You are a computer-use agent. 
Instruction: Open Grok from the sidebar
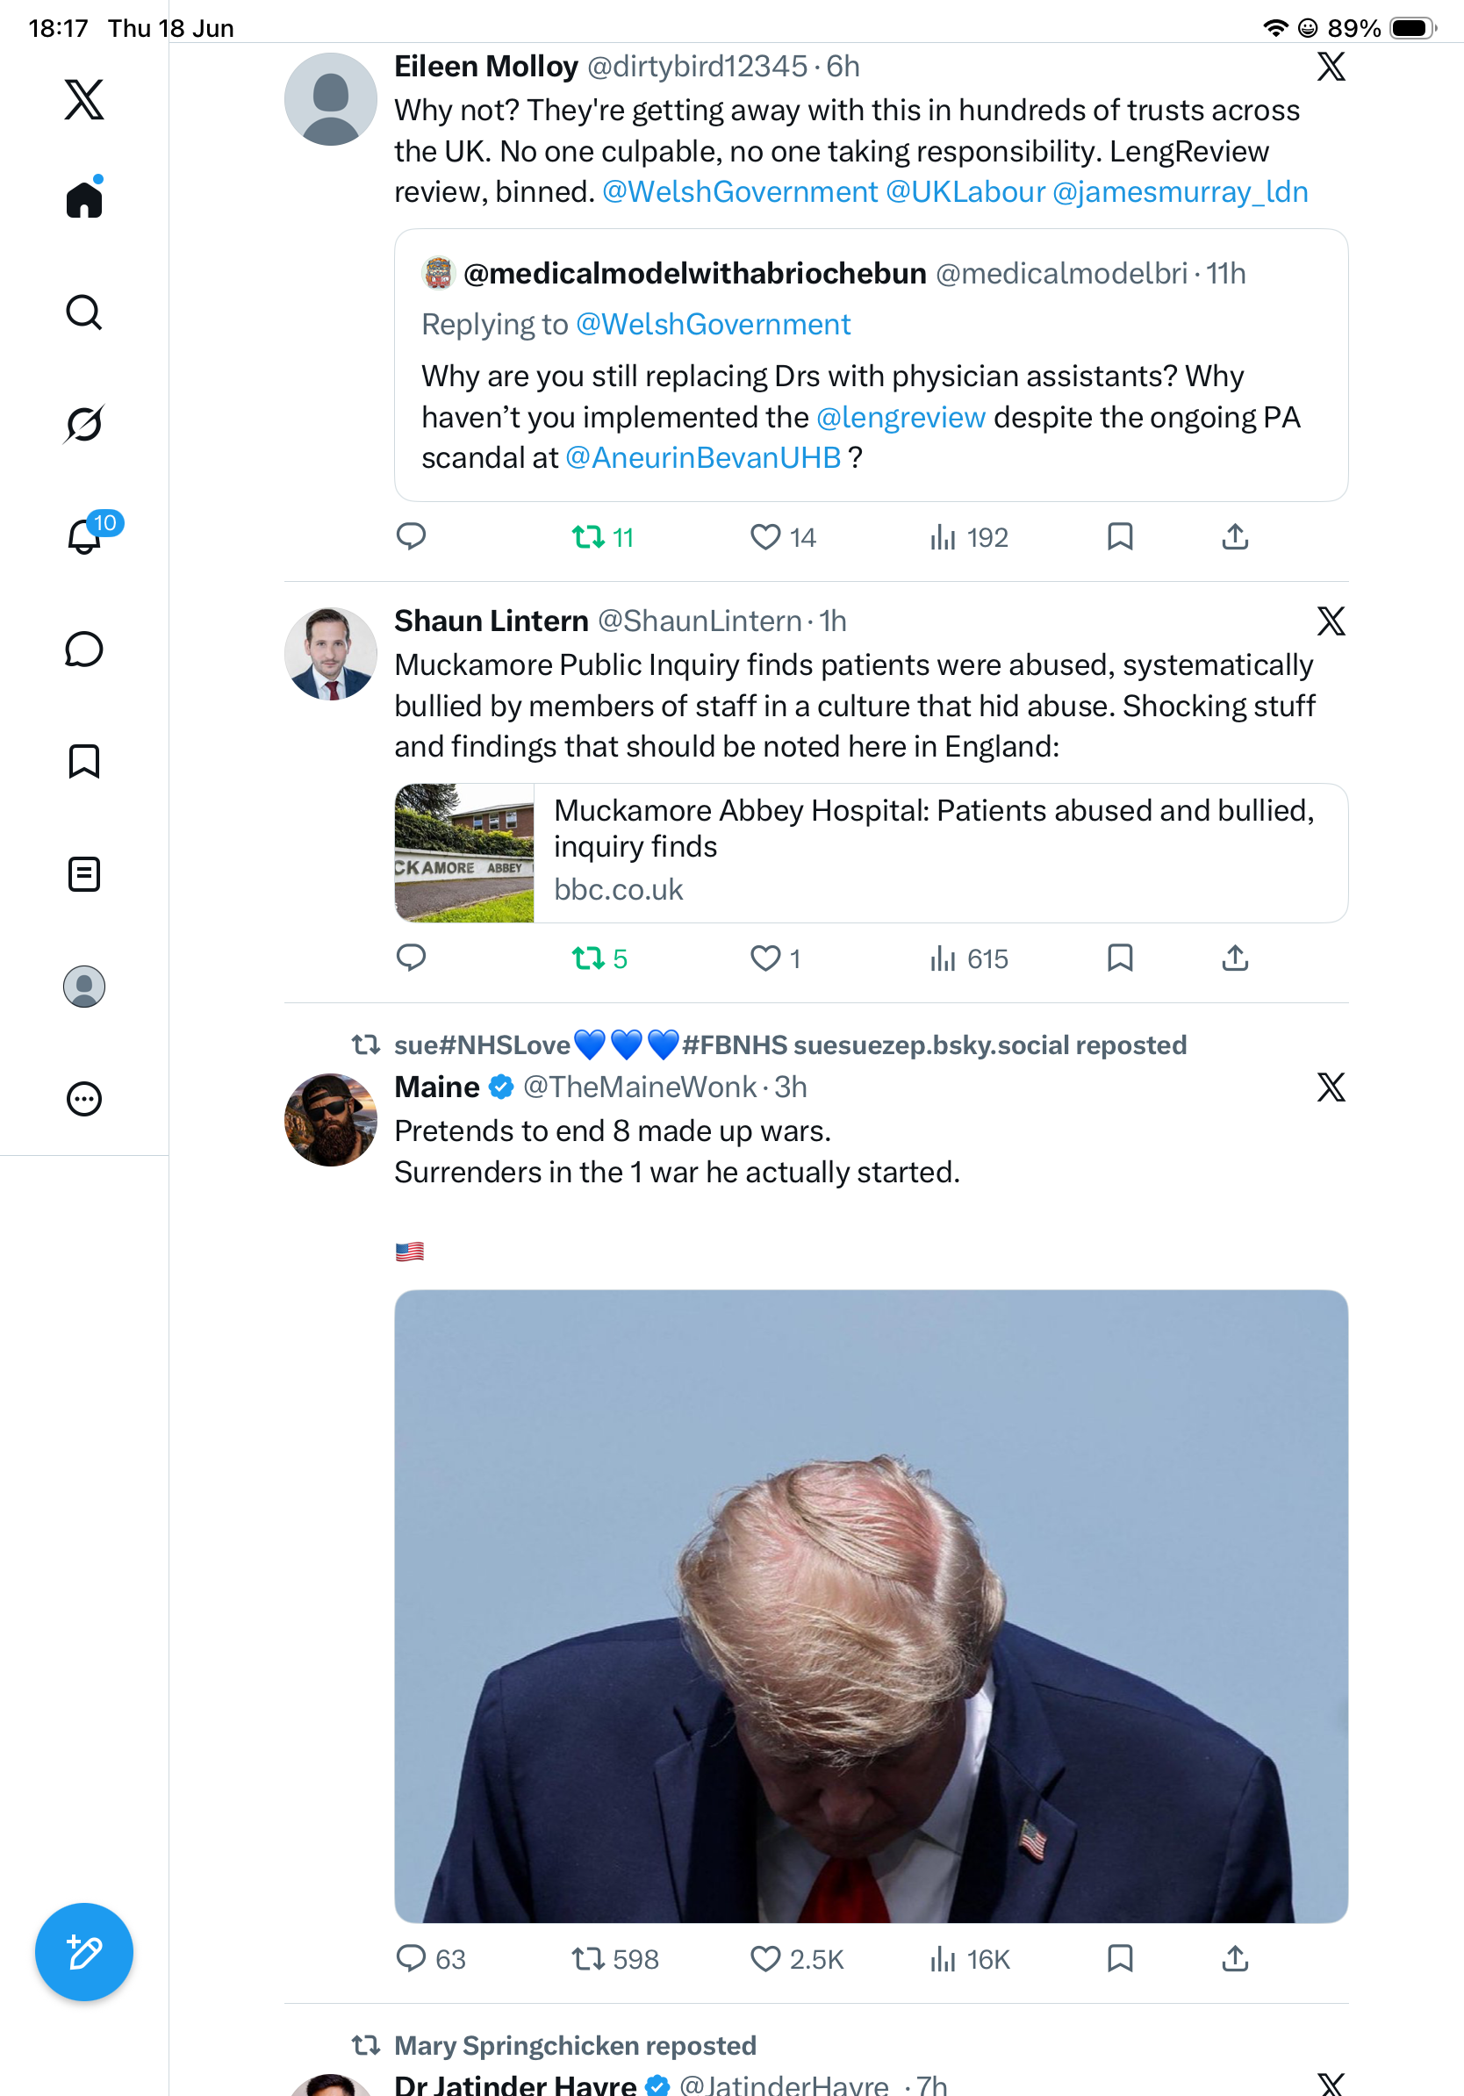click(84, 425)
